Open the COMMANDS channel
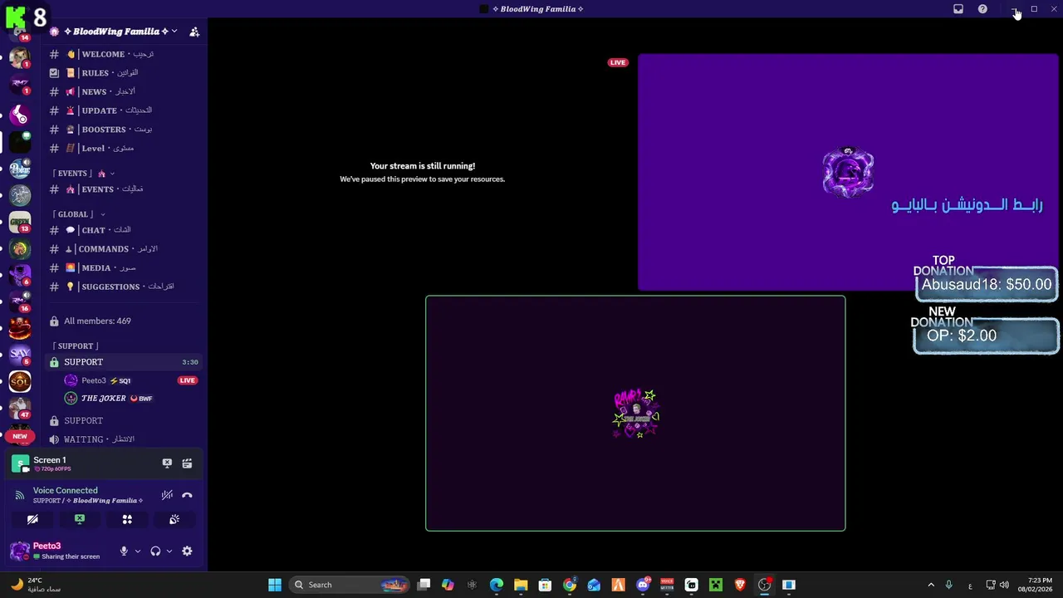This screenshot has height=598, width=1063. pyautogui.click(x=125, y=249)
